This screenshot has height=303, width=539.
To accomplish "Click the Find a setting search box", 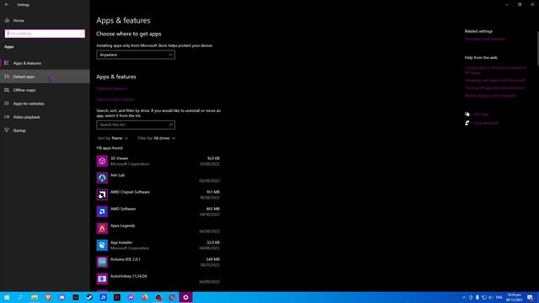I will click(45, 34).
